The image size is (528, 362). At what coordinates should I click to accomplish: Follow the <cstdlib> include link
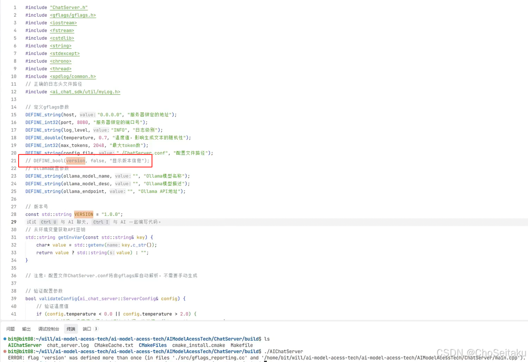[62, 38]
